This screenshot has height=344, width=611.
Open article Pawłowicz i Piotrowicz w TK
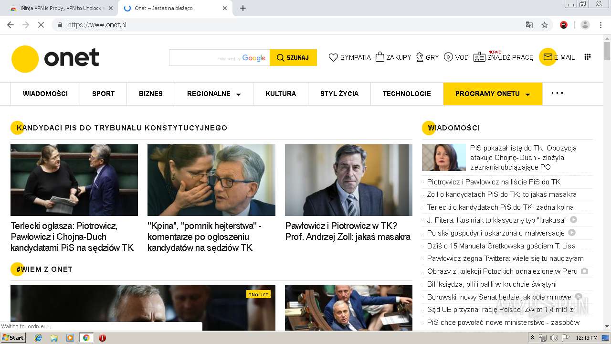pyautogui.click(x=348, y=231)
